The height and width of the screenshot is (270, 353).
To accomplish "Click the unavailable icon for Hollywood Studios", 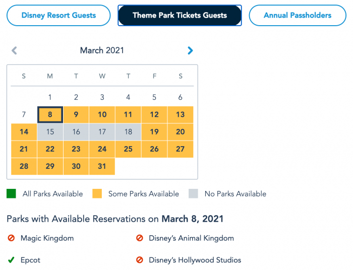I will 140,260.
